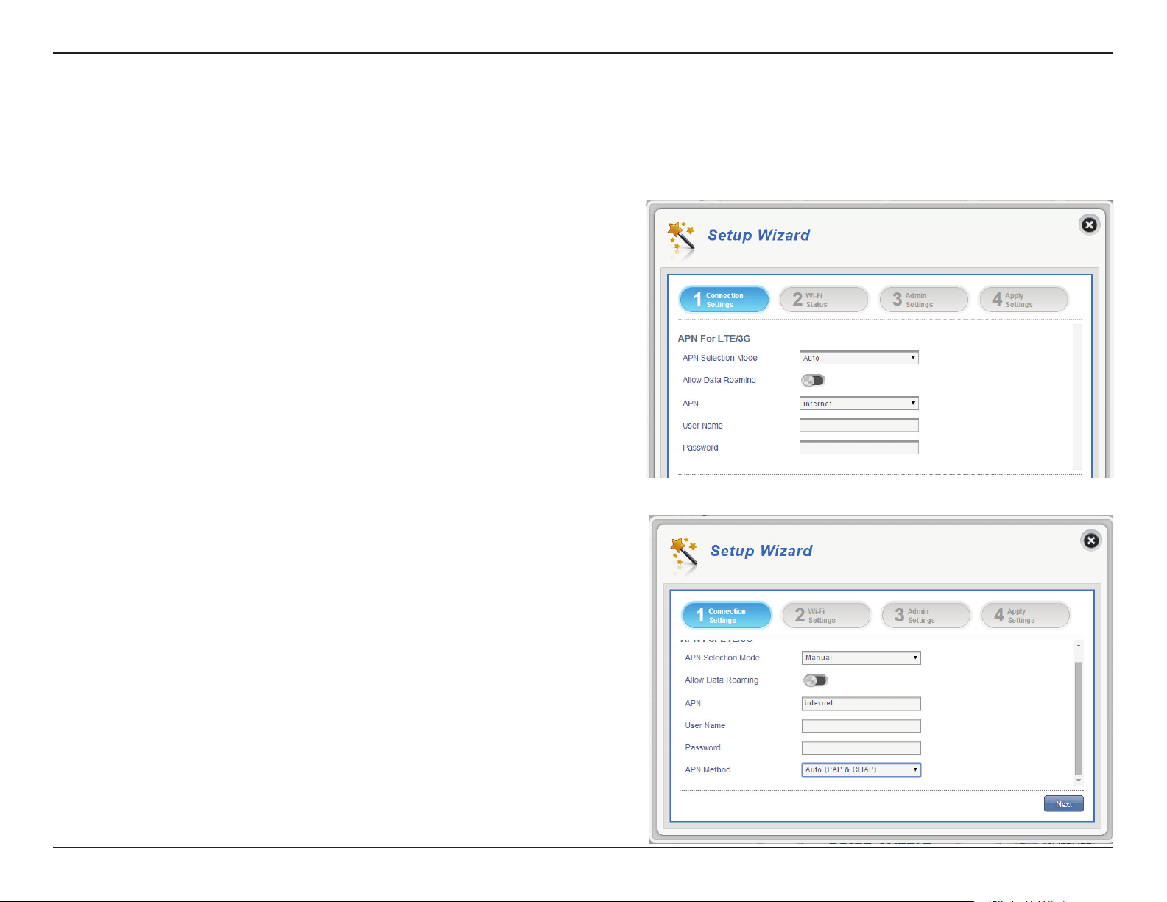The image size is (1167, 902).
Task: Close the upper Setup Wizard dialog with X icon
Action: [1089, 225]
